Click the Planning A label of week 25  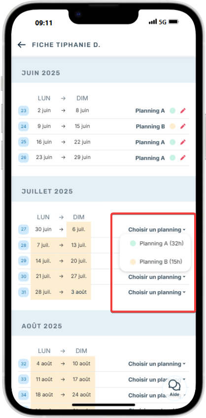tap(150, 142)
